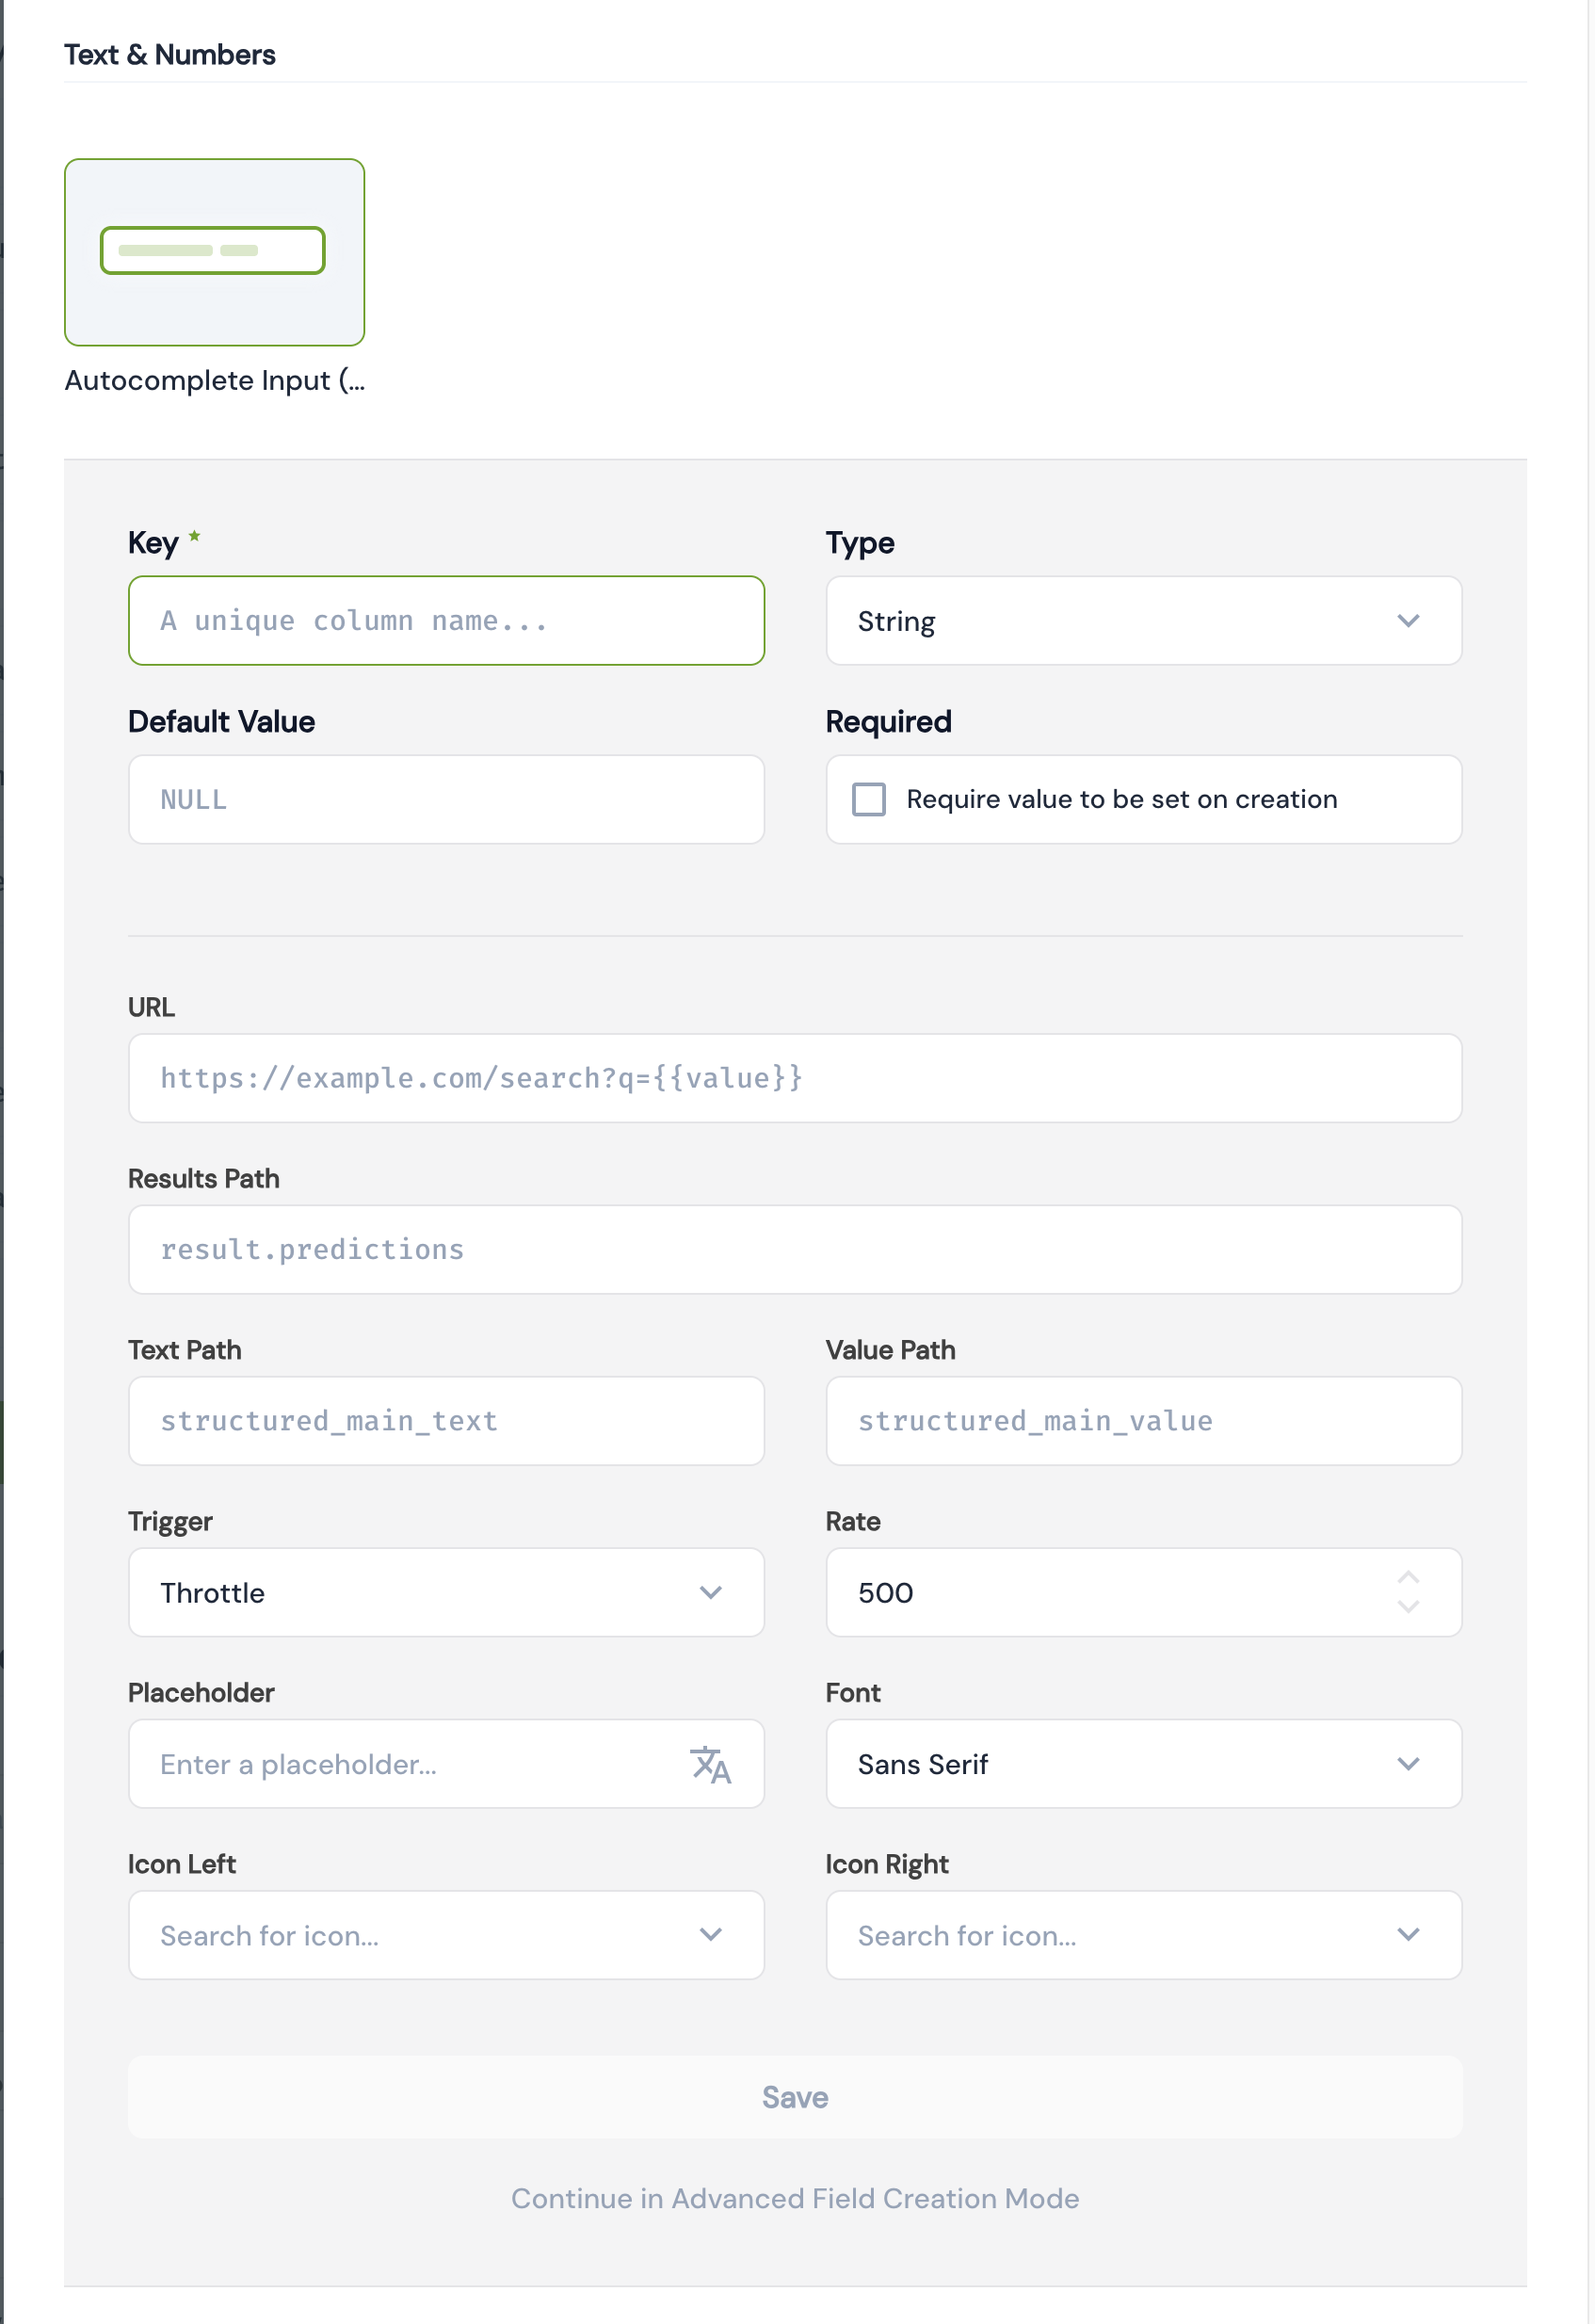The width and height of the screenshot is (1595, 2324).
Task: Decrease the Rate value with down arrow
Action: click(1408, 1607)
